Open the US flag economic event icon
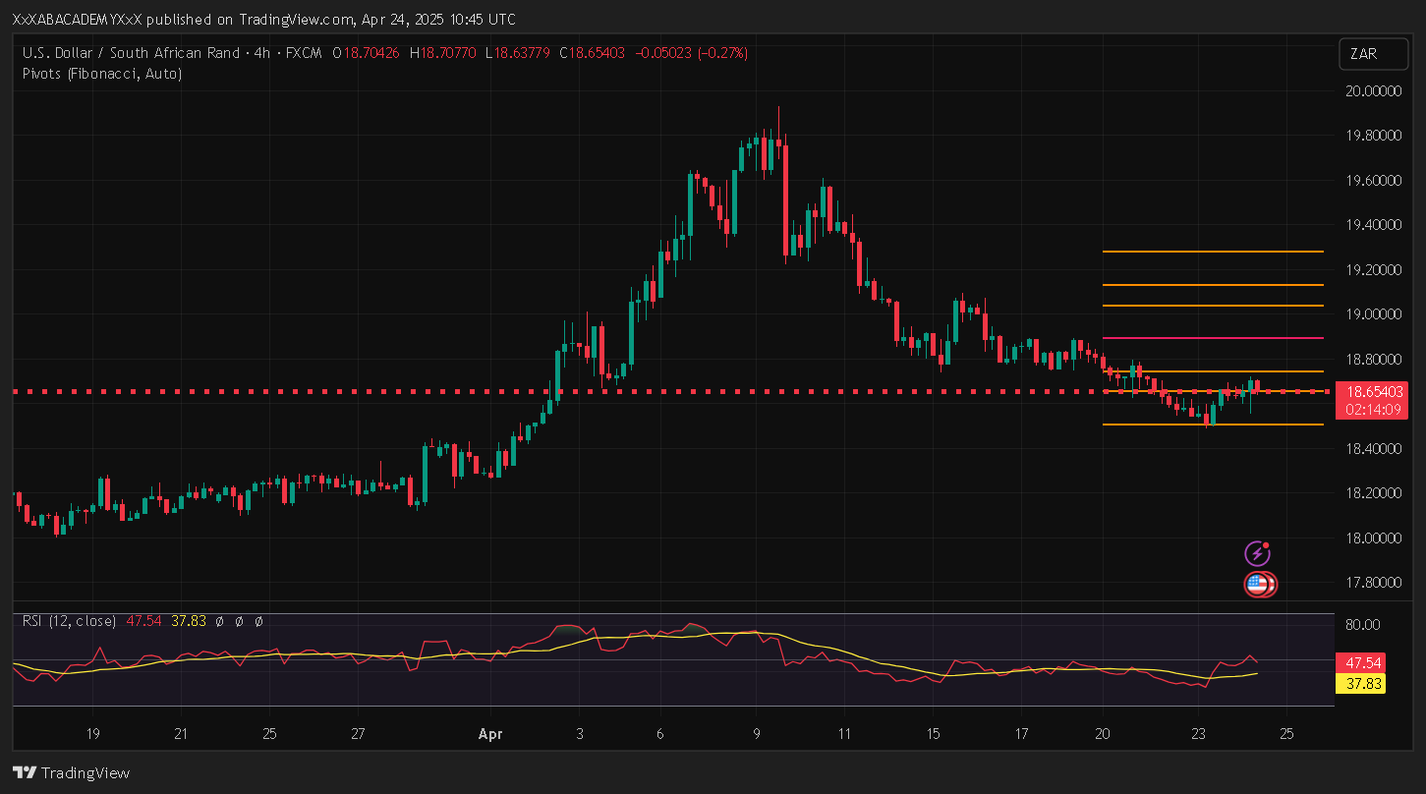The width and height of the screenshot is (1426, 794). click(1257, 585)
